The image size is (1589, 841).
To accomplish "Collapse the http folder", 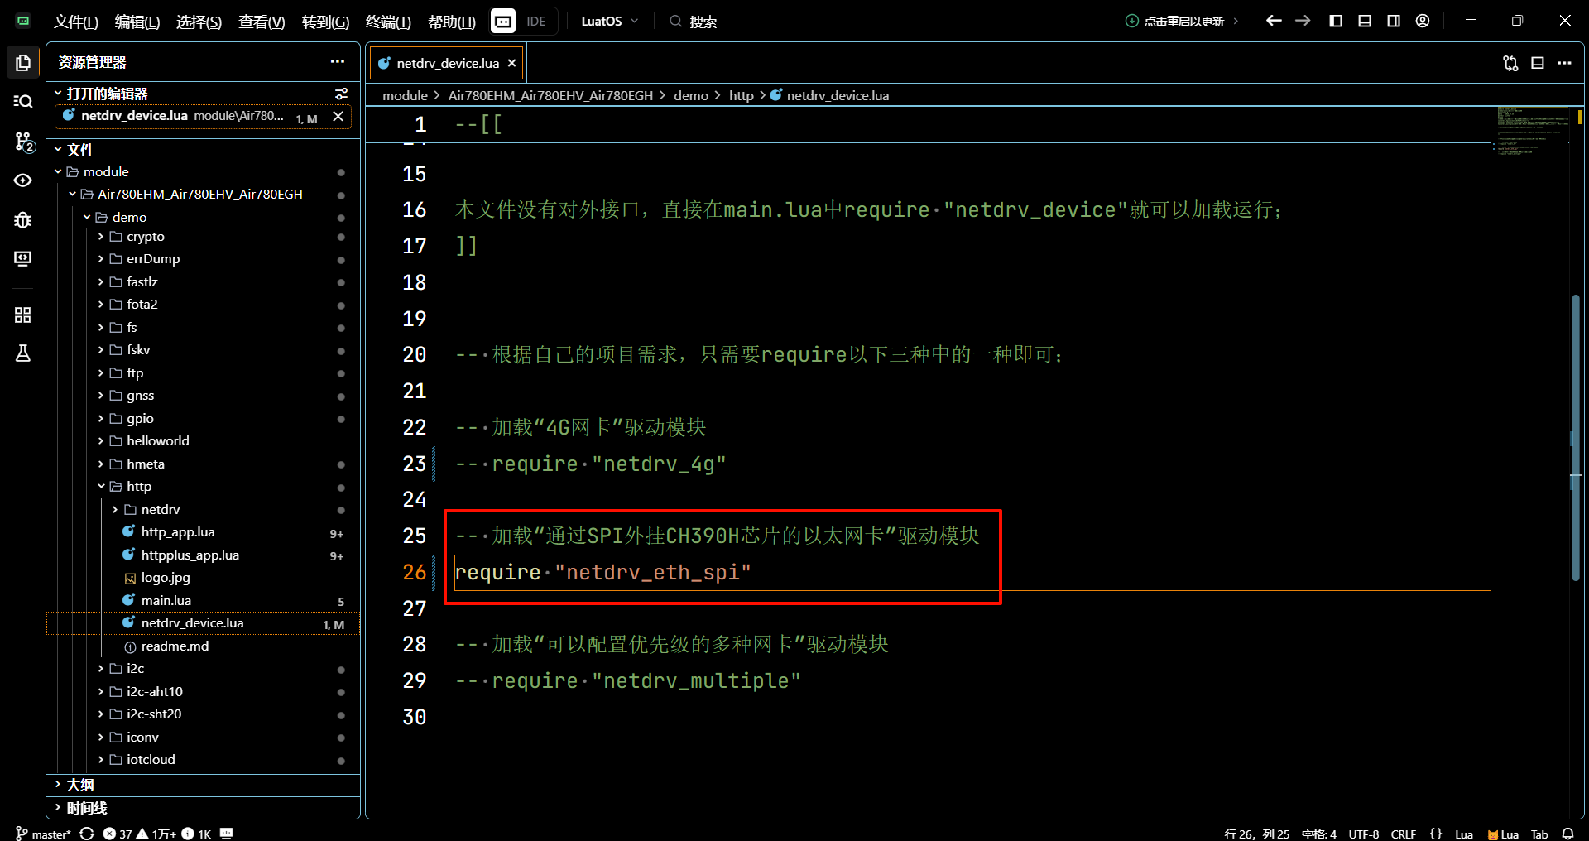I will pyautogui.click(x=138, y=487).
